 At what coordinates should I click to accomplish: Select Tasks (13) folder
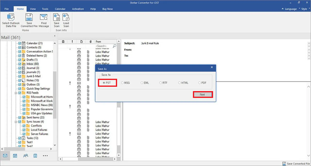[32, 138]
